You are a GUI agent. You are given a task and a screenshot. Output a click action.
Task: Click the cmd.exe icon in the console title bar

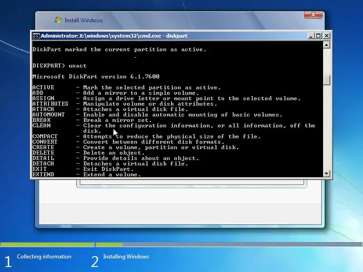click(36, 36)
